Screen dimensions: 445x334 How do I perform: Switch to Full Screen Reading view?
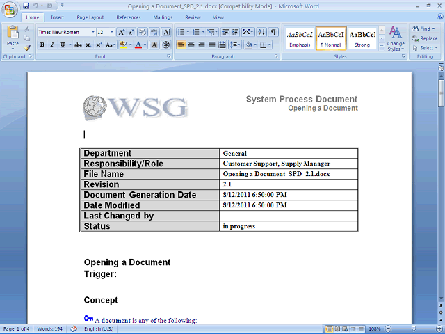[x=337, y=329]
